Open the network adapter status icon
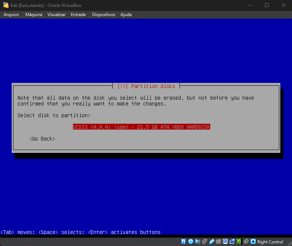292x246 pixels. 204,242
